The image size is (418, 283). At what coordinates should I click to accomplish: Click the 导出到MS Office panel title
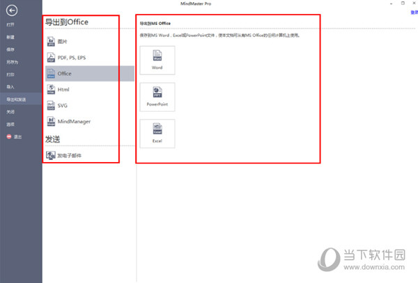(x=155, y=24)
